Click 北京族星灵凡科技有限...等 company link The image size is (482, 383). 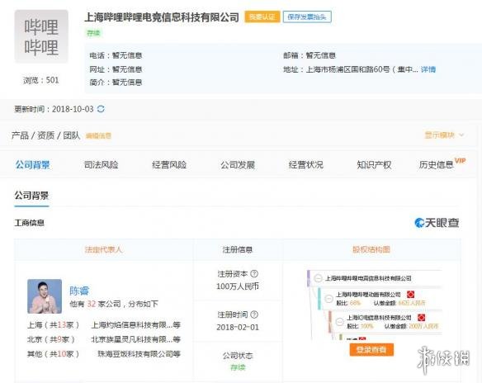tap(136, 339)
